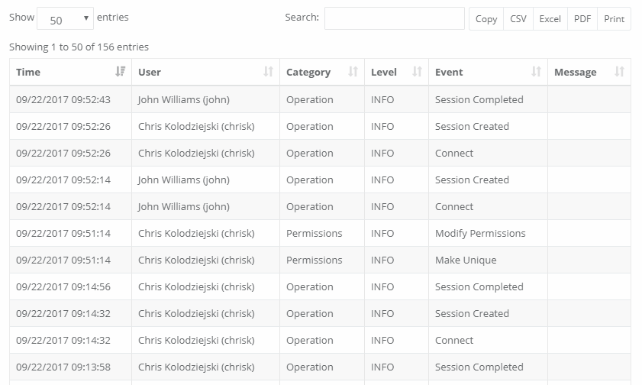Copy table data with Copy button
This screenshot has width=642, height=385.
(x=486, y=19)
